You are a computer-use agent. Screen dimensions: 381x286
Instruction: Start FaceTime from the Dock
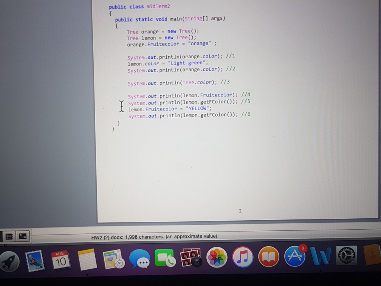pyautogui.click(x=166, y=259)
